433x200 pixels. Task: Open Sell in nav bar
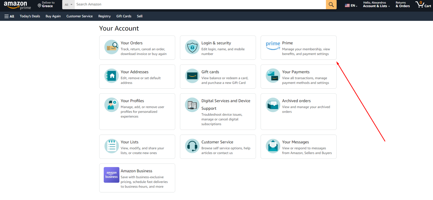pyautogui.click(x=140, y=16)
